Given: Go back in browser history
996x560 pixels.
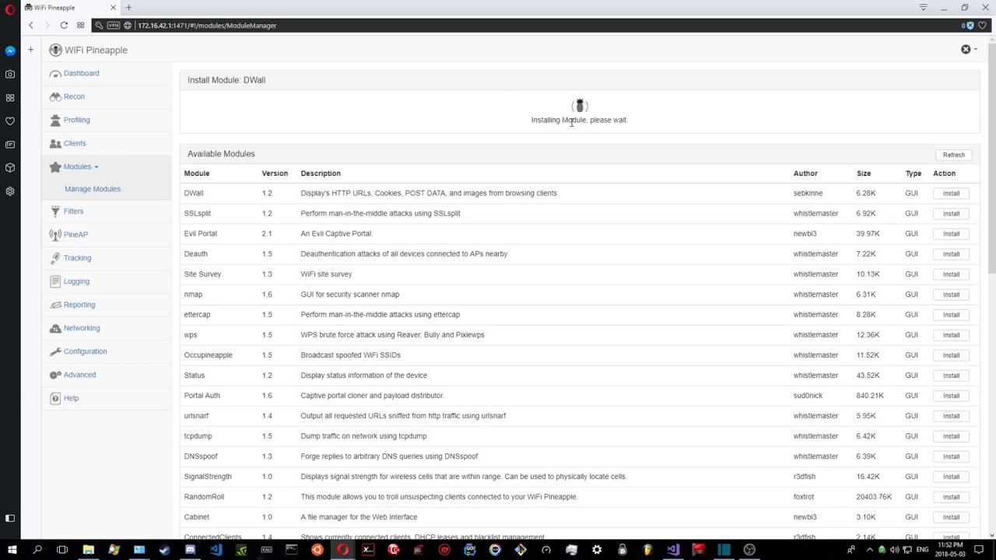Looking at the screenshot, I should pyautogui.click(x=31, y=26).
